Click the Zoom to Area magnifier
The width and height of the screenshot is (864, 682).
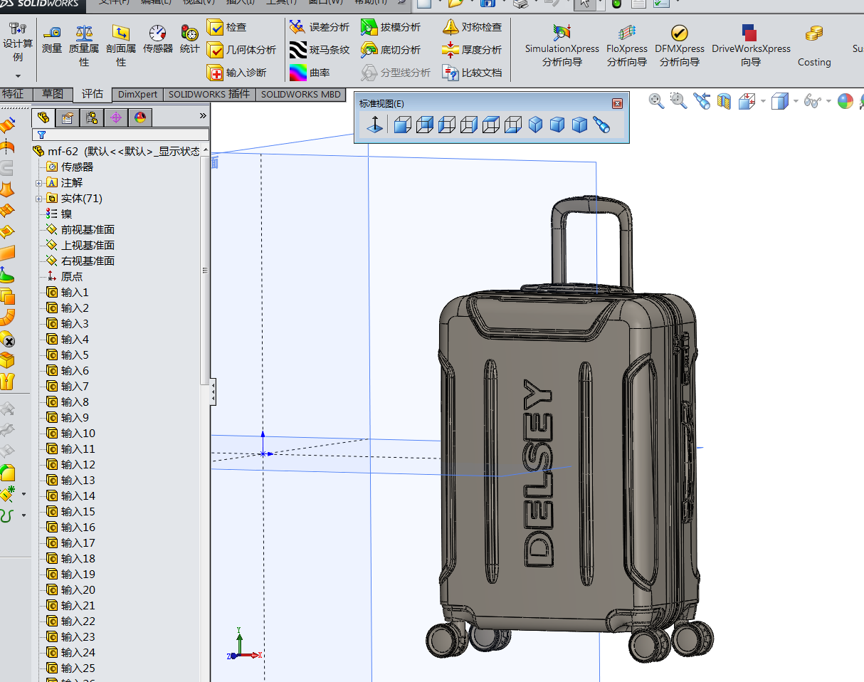pyautogui.click(x=679, y=101)
